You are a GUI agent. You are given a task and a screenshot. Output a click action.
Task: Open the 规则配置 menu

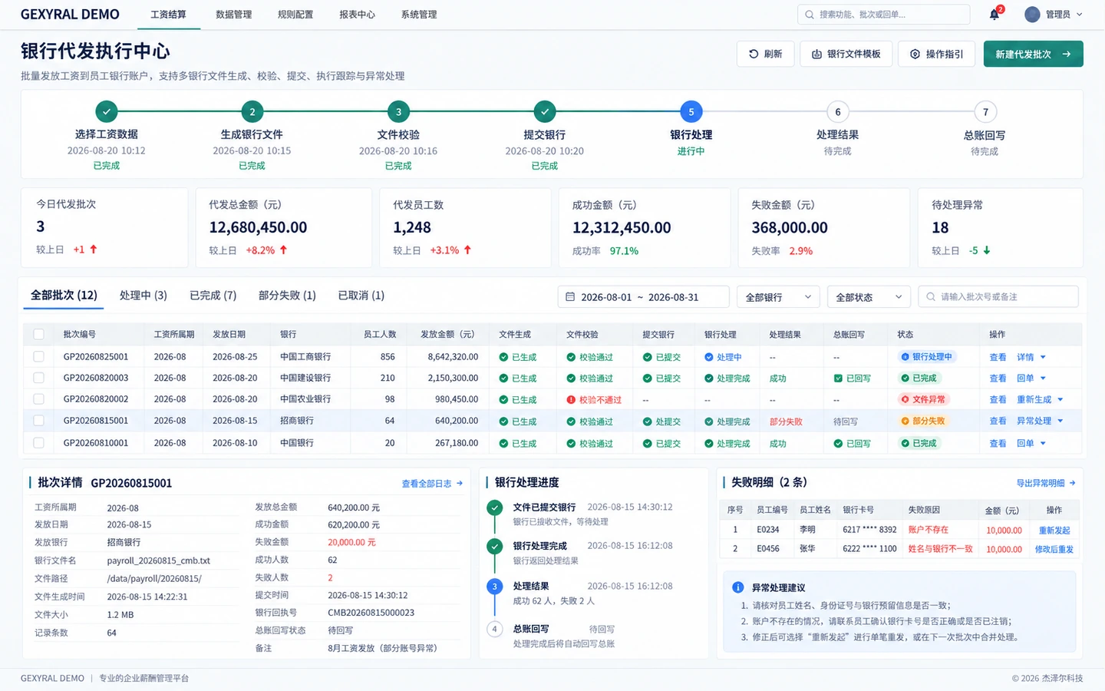[295, 15]
